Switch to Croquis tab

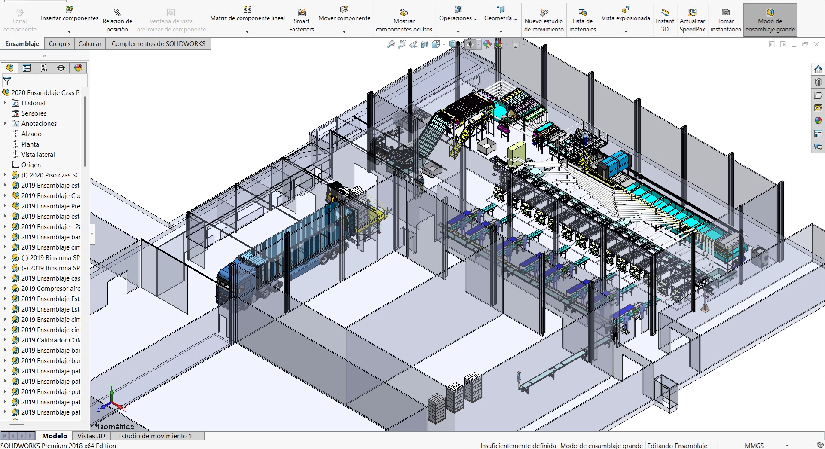coord(59,44)
